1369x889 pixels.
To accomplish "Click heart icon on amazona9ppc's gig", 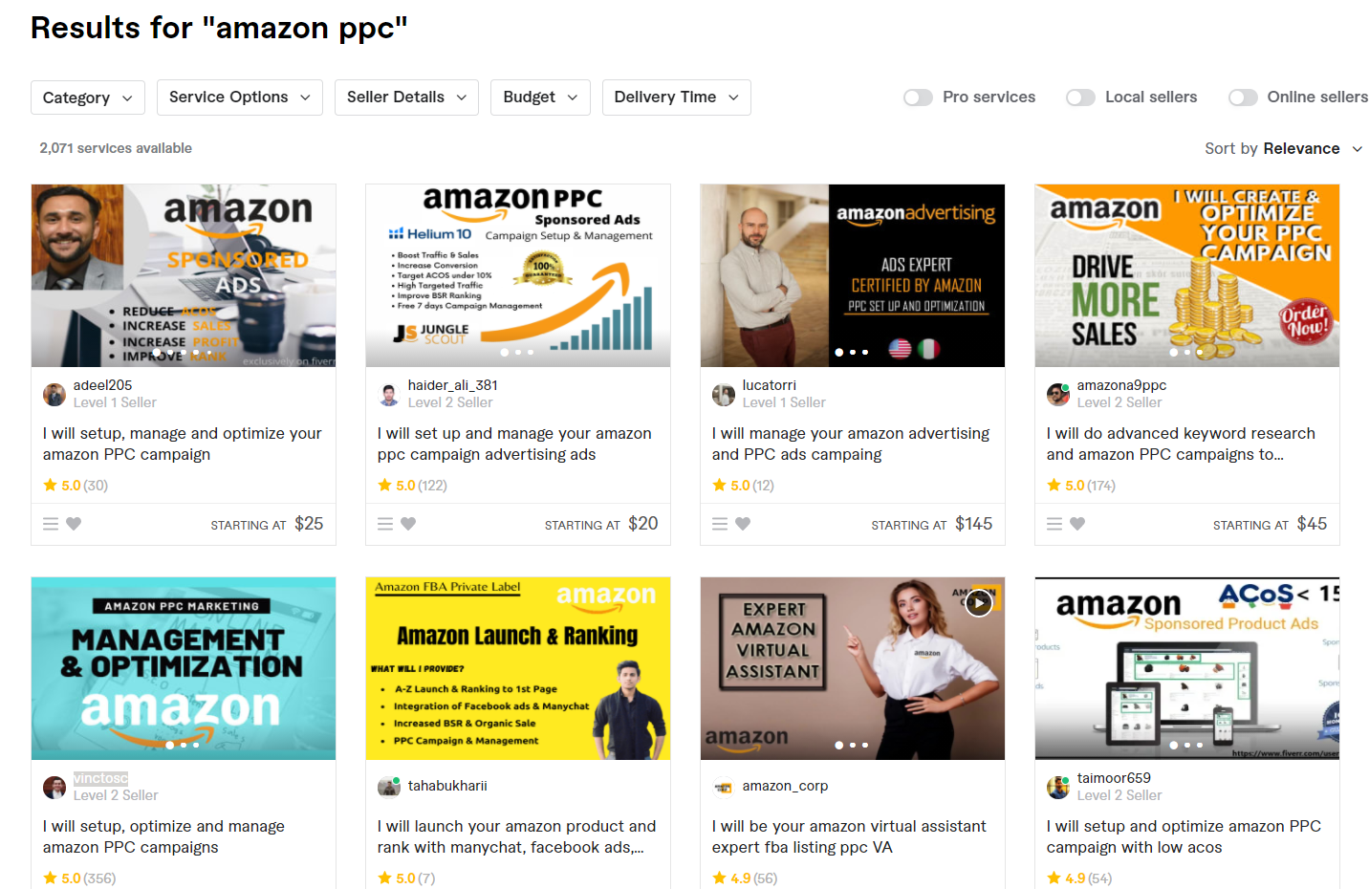I will tap(1077, 524).
